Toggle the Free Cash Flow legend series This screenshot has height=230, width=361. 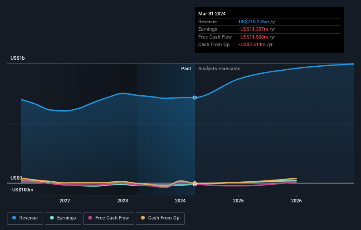[x=109, y=218]
